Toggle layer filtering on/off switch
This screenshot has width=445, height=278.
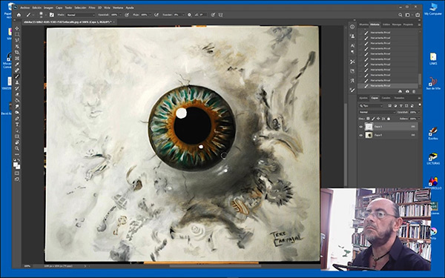point(420,105)
